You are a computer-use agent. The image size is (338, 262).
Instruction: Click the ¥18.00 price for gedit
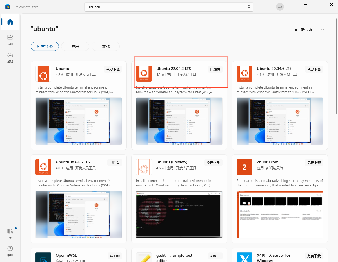tap(215, 256)
